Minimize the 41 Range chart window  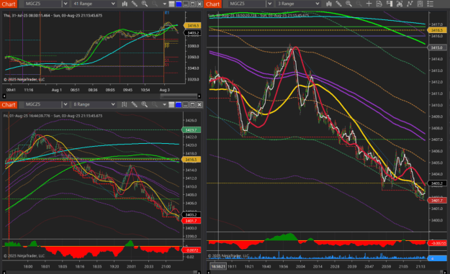[x=186, y=4]
